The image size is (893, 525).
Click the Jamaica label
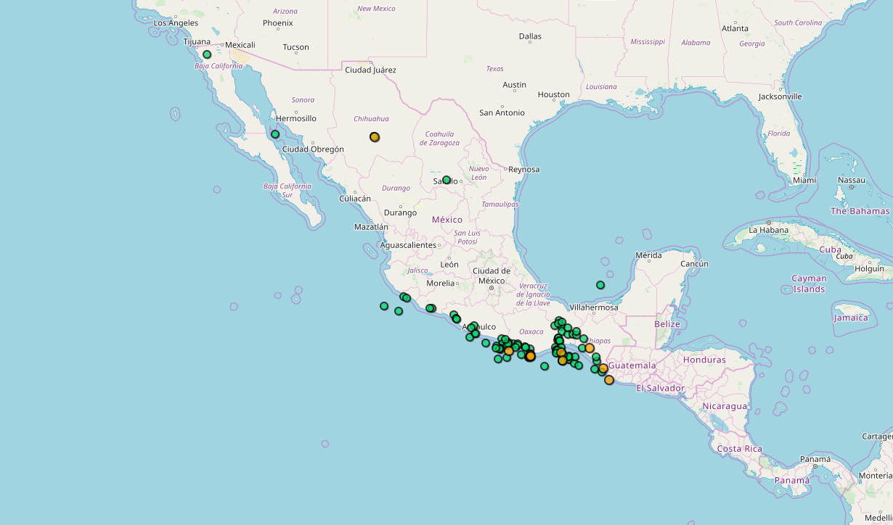tap(851, 318)
